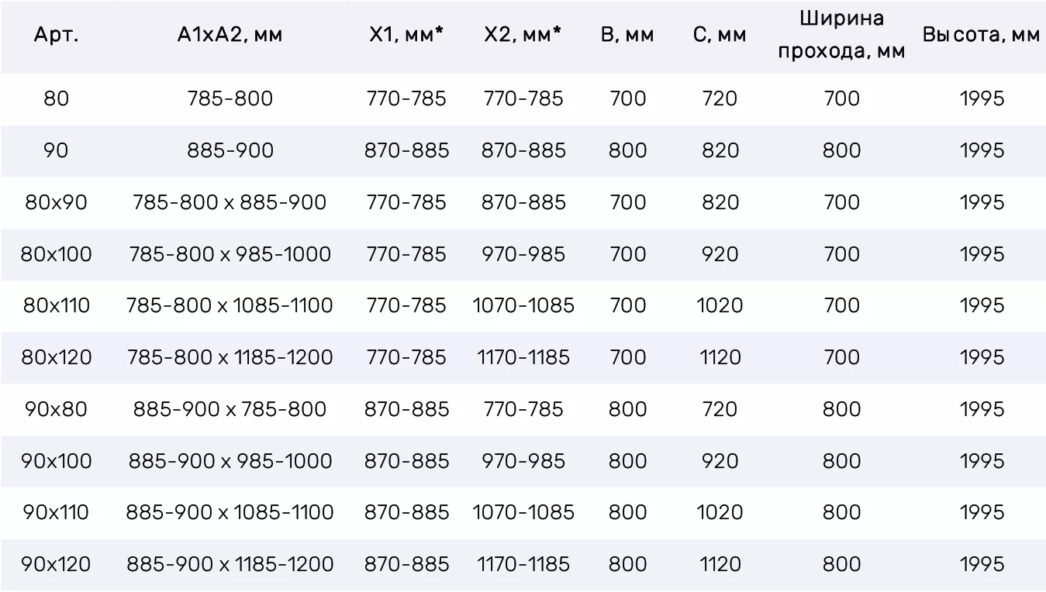
Task: Click the 'A1xA2, мм' column header
Action: (x=230, y=36)
